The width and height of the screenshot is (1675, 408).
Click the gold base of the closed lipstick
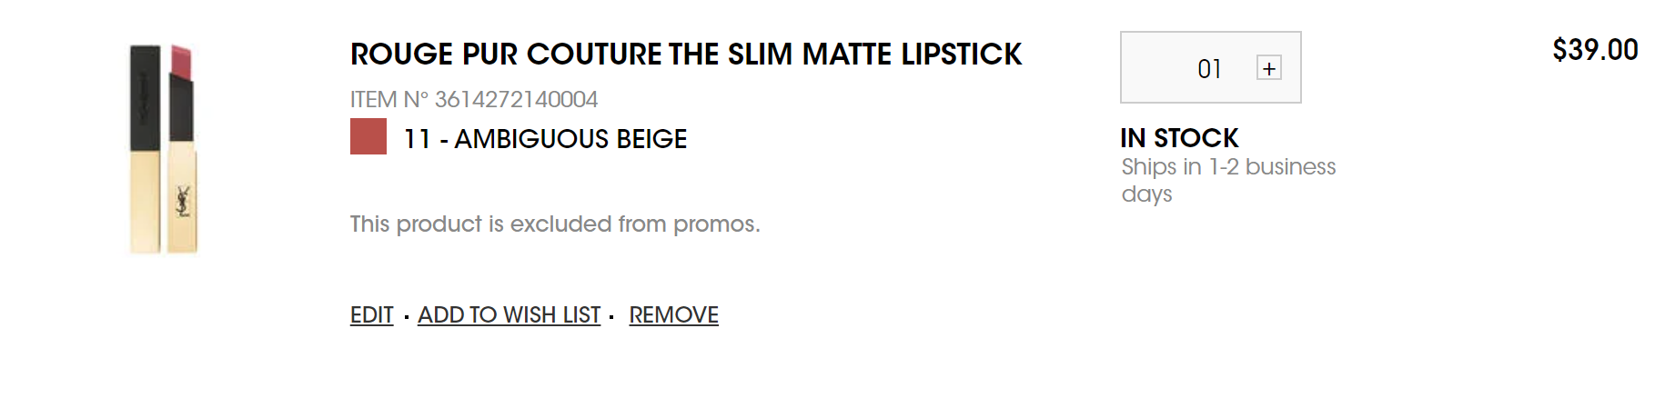pyautogui.click(x=145, y=200)
